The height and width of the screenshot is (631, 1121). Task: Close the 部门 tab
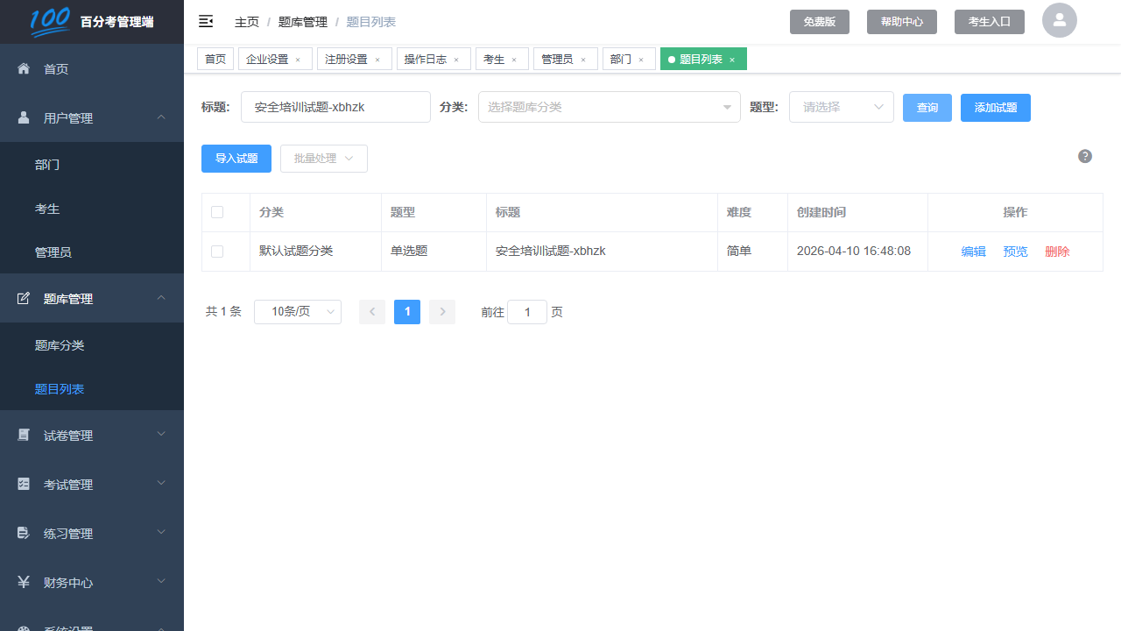point(641,60)
